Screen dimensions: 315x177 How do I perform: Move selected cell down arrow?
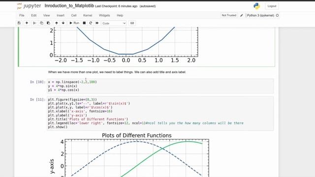[63, 23]
